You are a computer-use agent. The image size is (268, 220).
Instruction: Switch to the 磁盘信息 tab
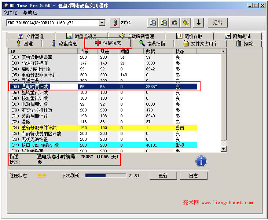click(64, 44)
